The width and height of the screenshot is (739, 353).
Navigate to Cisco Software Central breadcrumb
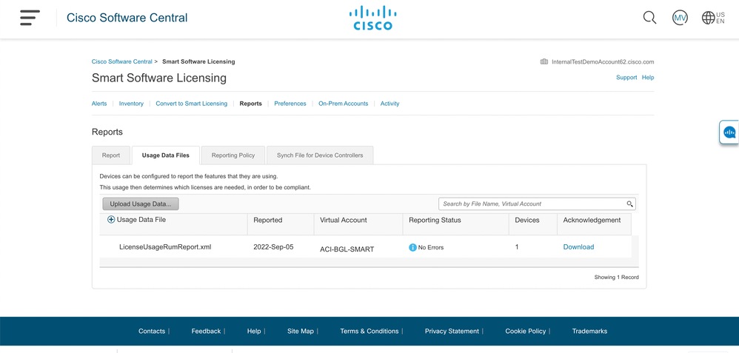tap(122, 61)
